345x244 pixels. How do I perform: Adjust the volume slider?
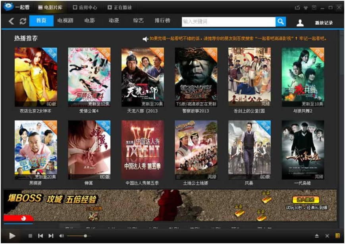pos(85,236)
